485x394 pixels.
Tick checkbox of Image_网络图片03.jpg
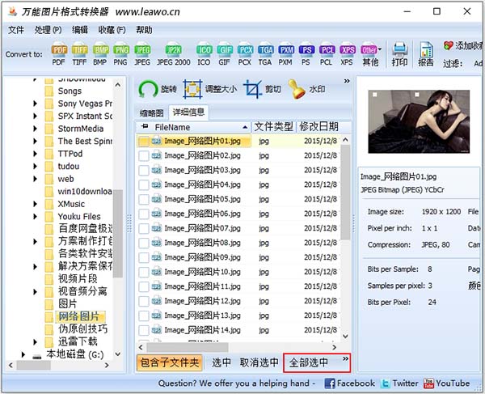click(144, 170)
